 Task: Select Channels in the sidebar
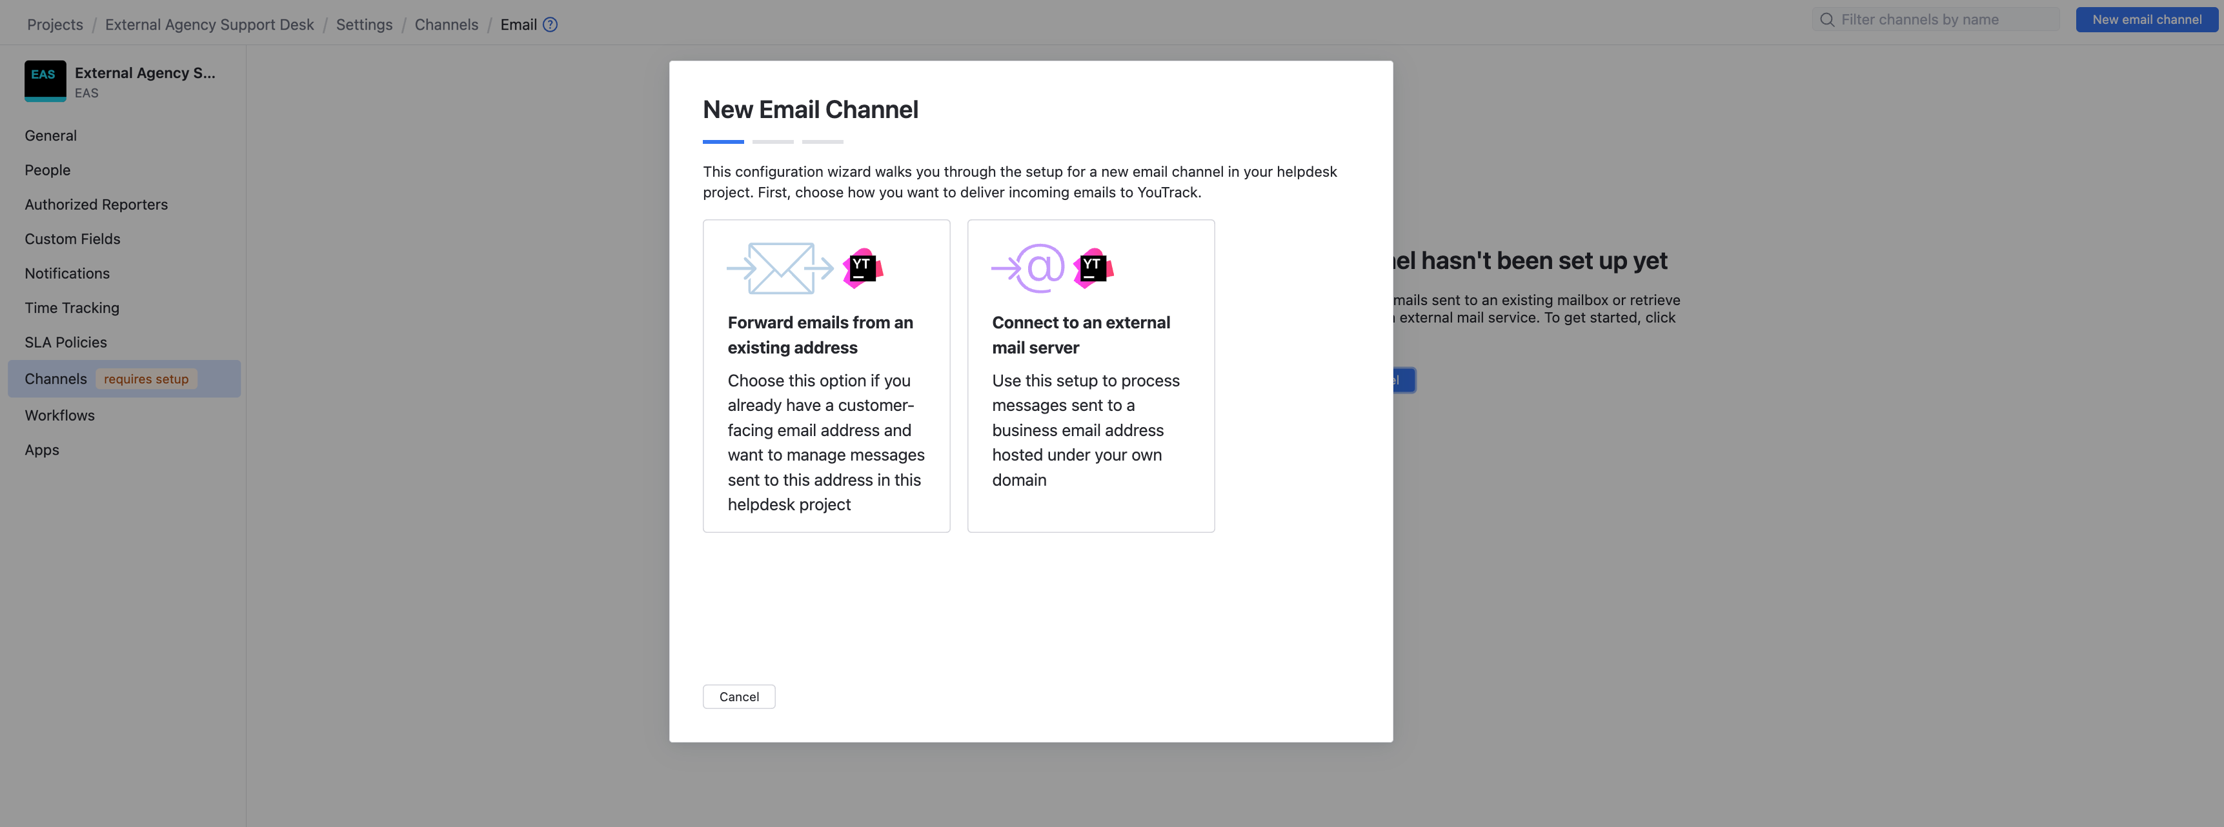125,379
